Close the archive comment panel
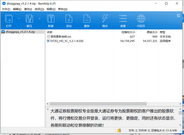Image resolution: width=184 pixels, height=135 pixels. tap(48, 109)
